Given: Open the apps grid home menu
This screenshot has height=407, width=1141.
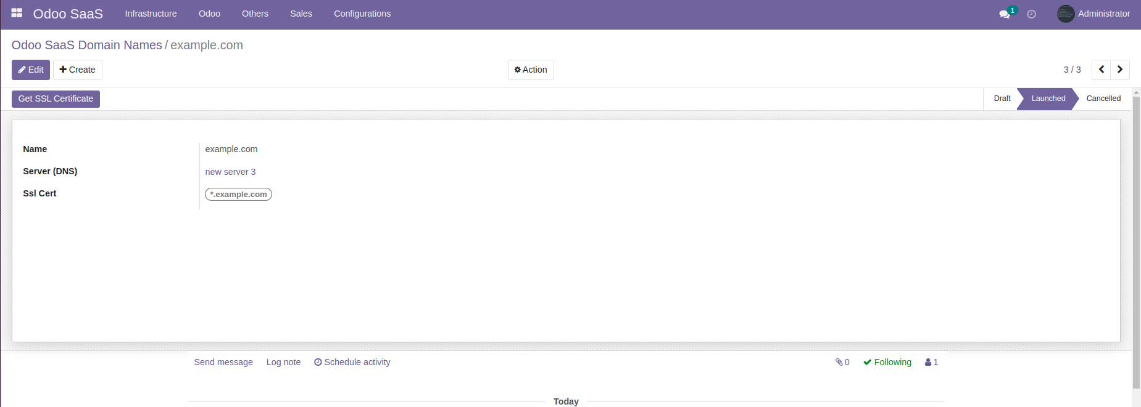Looking at the screenshot, I should [17, 13].
